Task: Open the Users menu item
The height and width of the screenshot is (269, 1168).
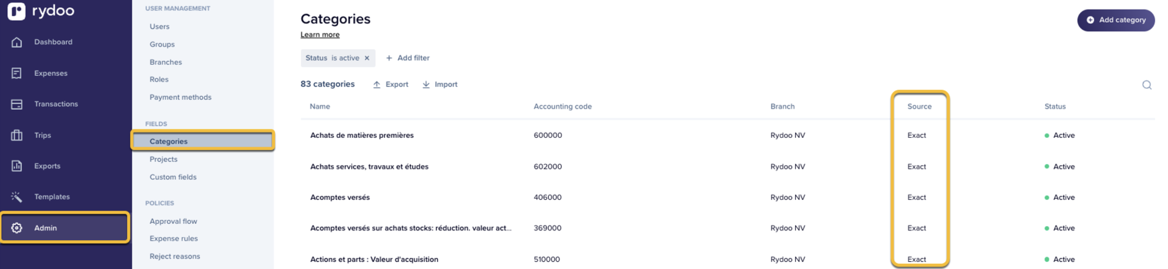Action: (x=160, y=27)
